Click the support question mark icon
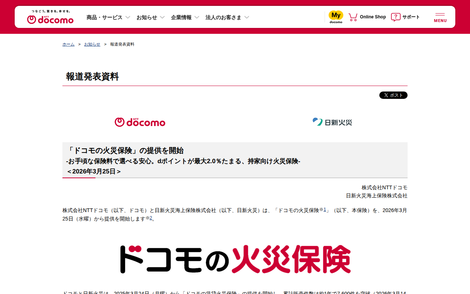 [395, 17]
